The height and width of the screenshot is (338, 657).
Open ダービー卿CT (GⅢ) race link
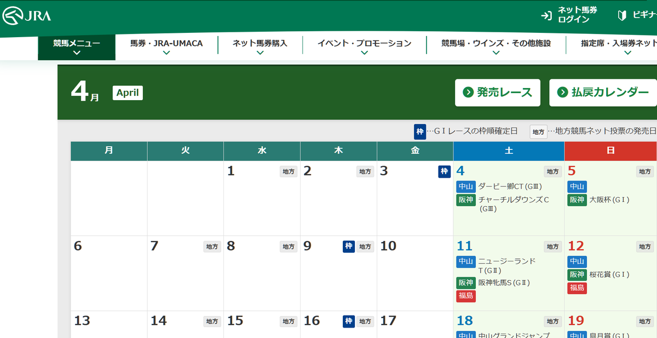[510, 187]
